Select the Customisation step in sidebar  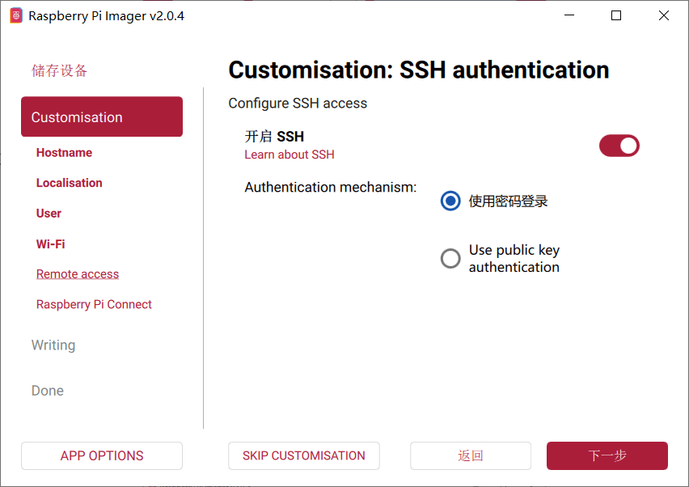pos(102,116)
